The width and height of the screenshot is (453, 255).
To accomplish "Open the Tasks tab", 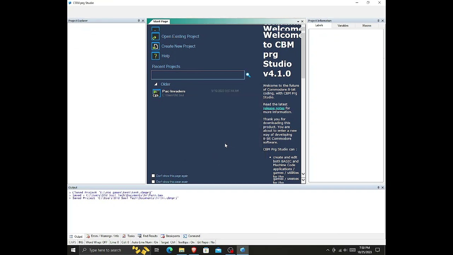I will pyautogui.click(x=128, y=236).
